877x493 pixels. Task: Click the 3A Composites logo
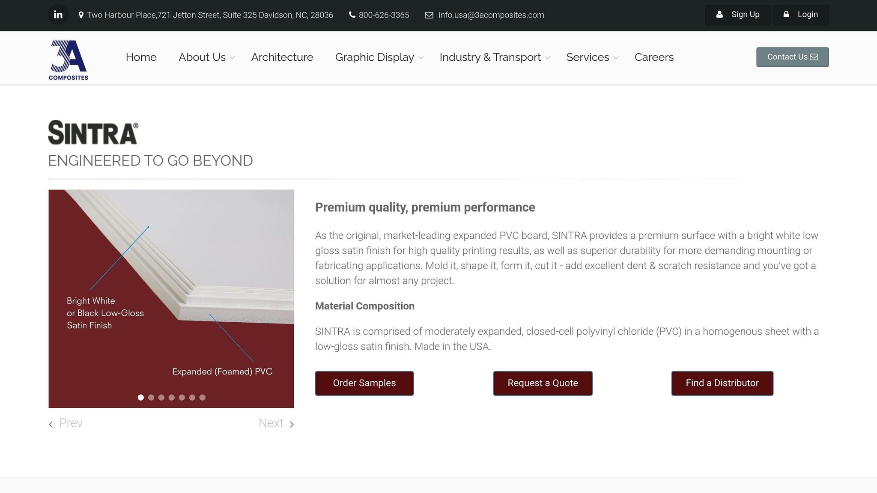pos(69,60)
